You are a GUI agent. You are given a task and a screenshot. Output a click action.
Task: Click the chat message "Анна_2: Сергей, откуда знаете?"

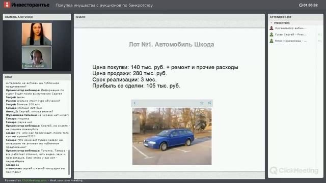click(30, 111)
